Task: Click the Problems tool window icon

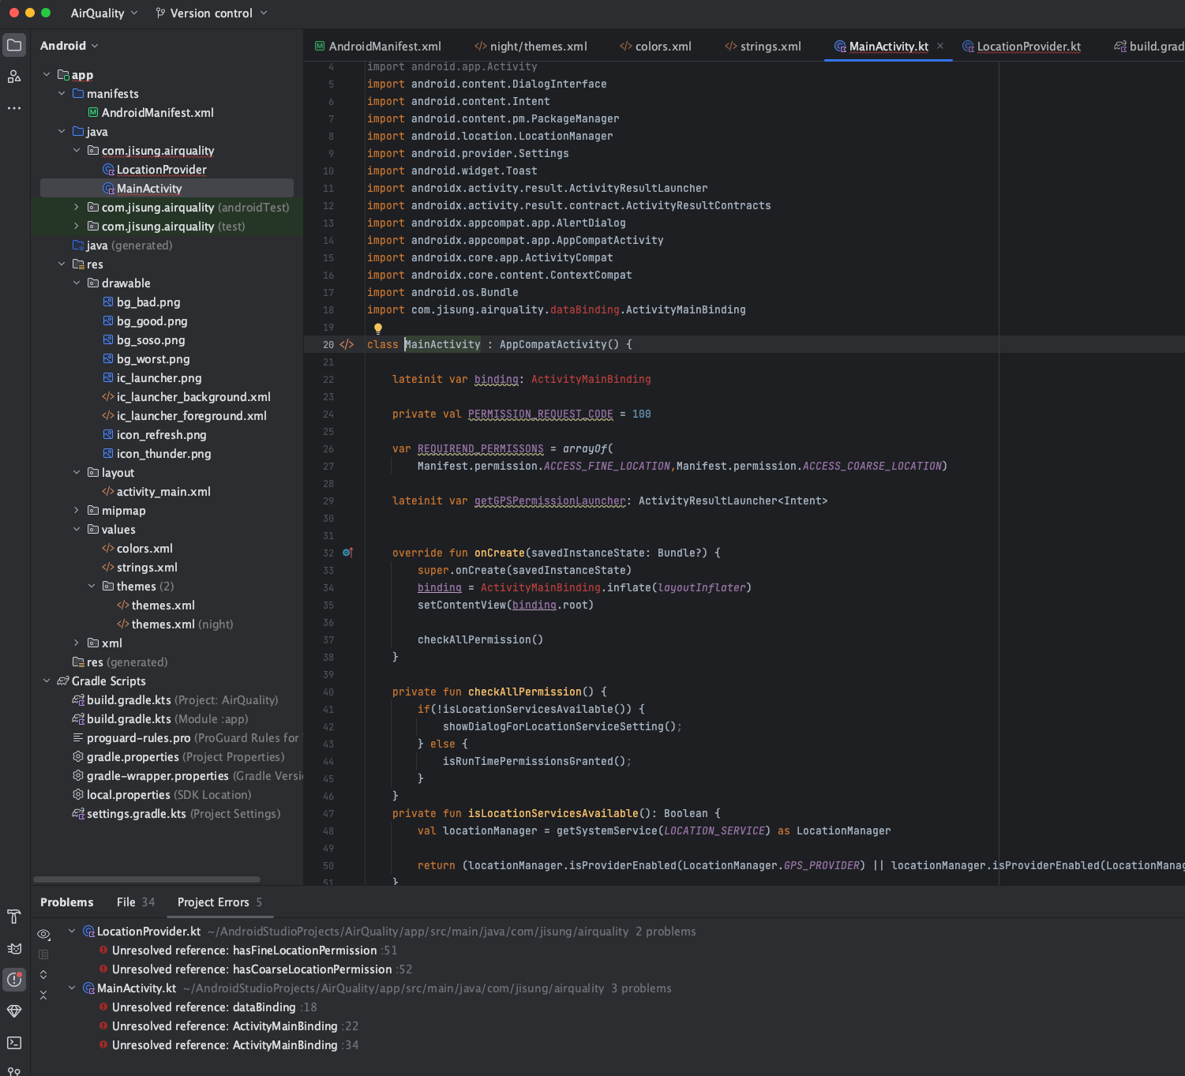Action: point(14,980)
